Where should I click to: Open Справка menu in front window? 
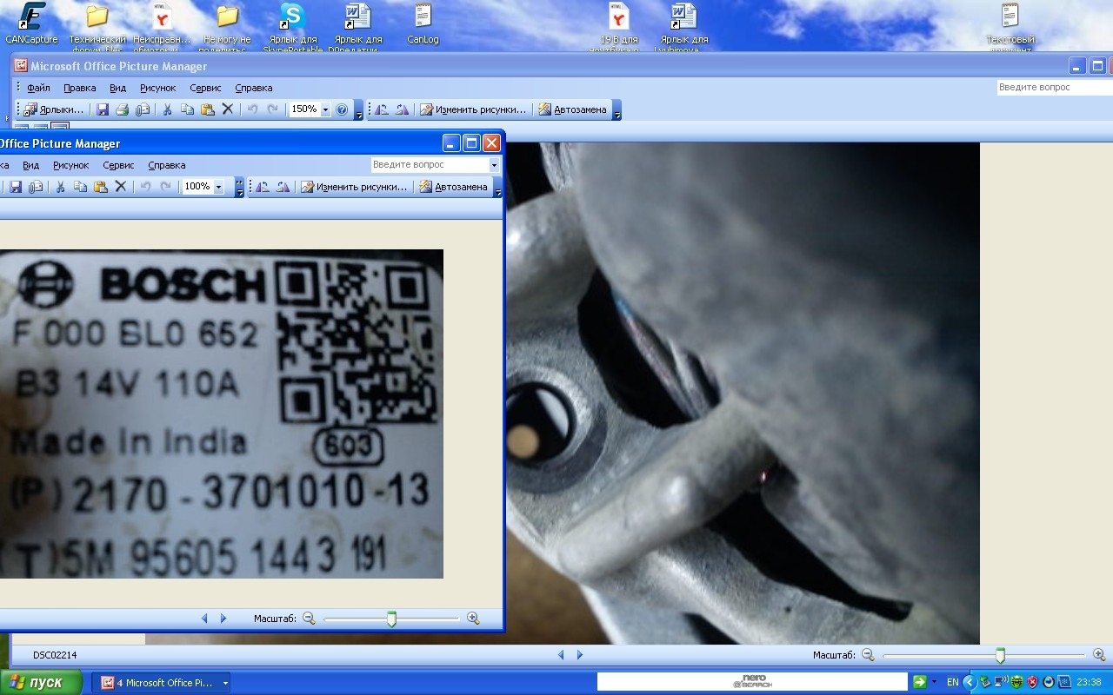[167, 165]
